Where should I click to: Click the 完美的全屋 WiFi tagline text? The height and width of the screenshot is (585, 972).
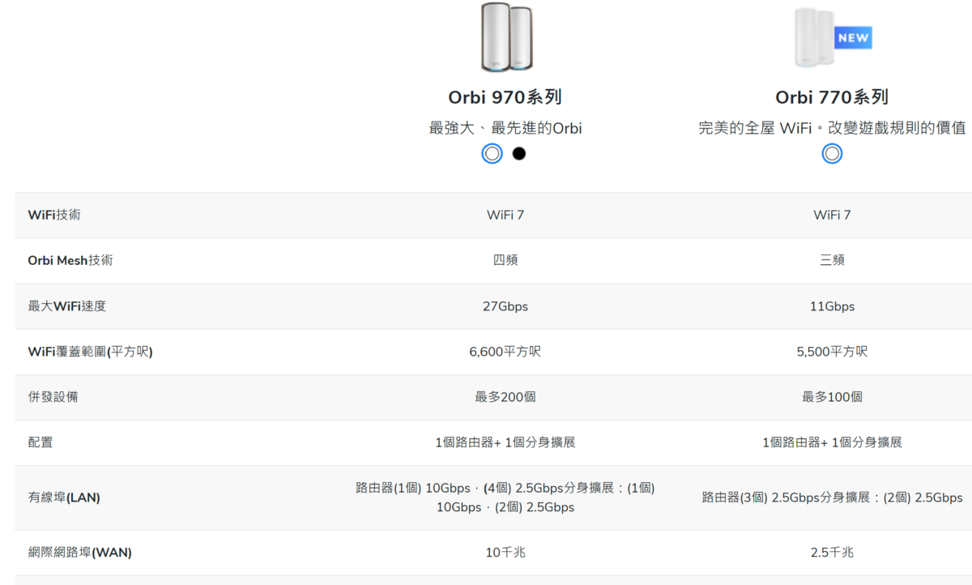[832, 128]
